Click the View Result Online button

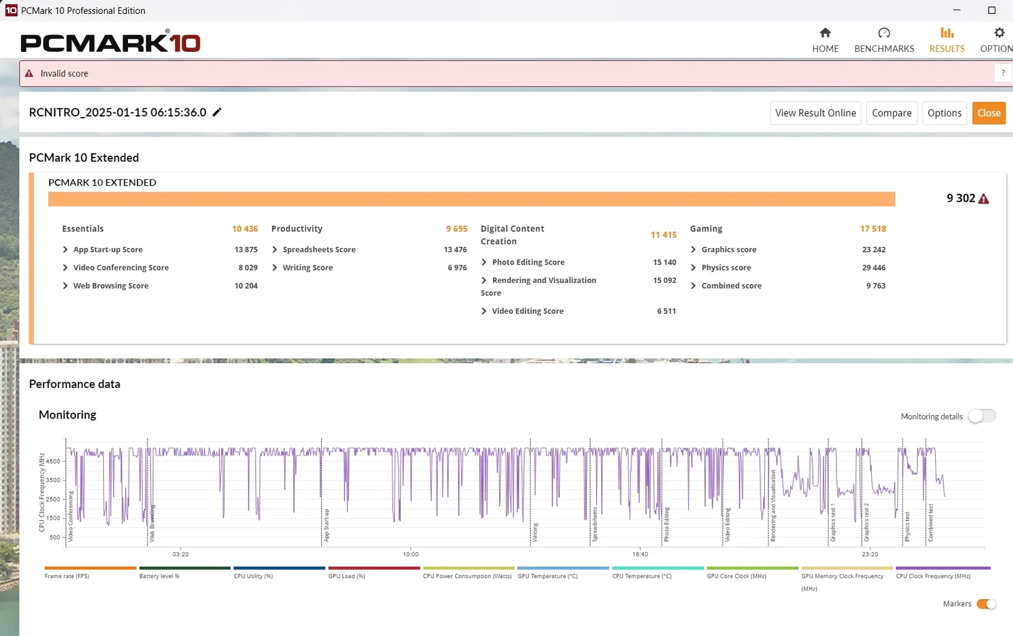pos(815,113)
